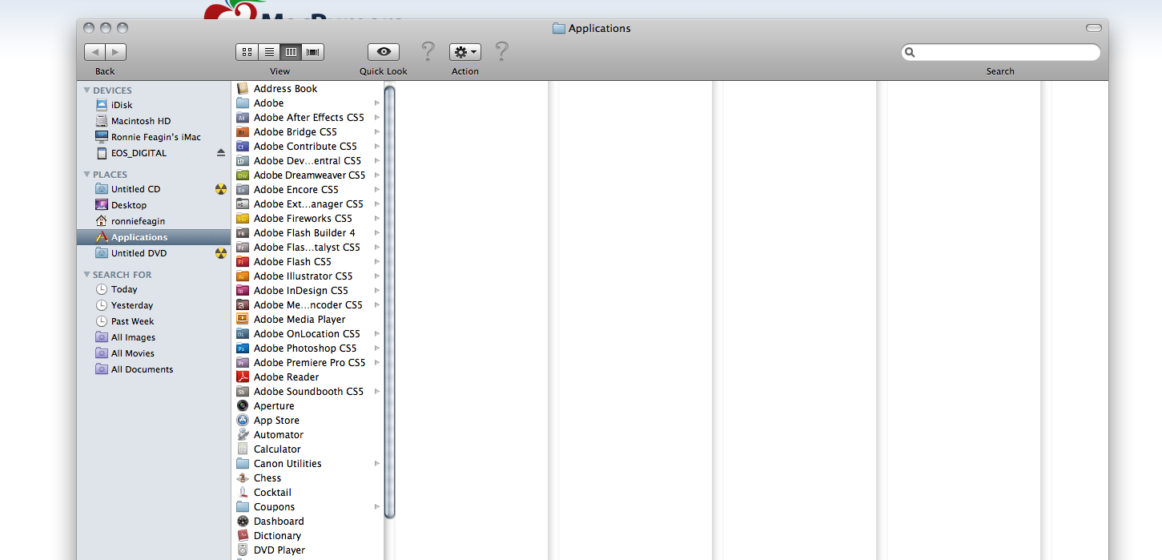The width and height of the screenshot is (1162, 560).
Task: Select Adobe Premiere Pro CS5
Action: click(x=308, y=363)
